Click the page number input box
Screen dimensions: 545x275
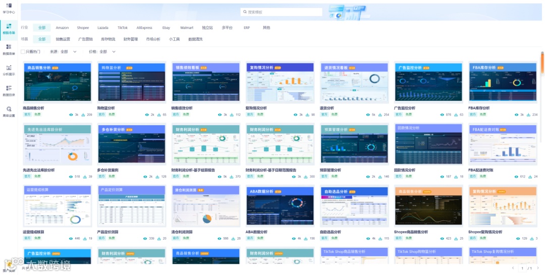pyautogui.click(x=522, y=268)
